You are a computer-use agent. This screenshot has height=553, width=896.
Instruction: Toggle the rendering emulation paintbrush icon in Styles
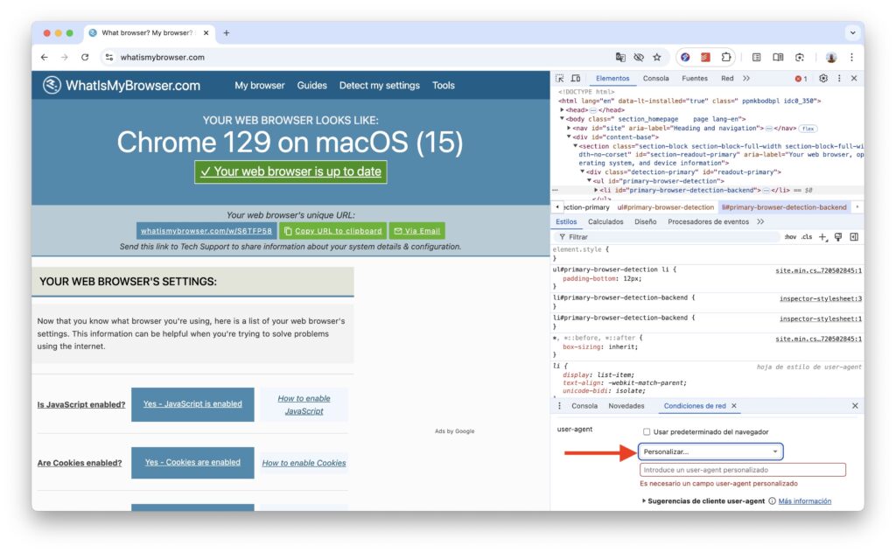click(x=838, y=237)
